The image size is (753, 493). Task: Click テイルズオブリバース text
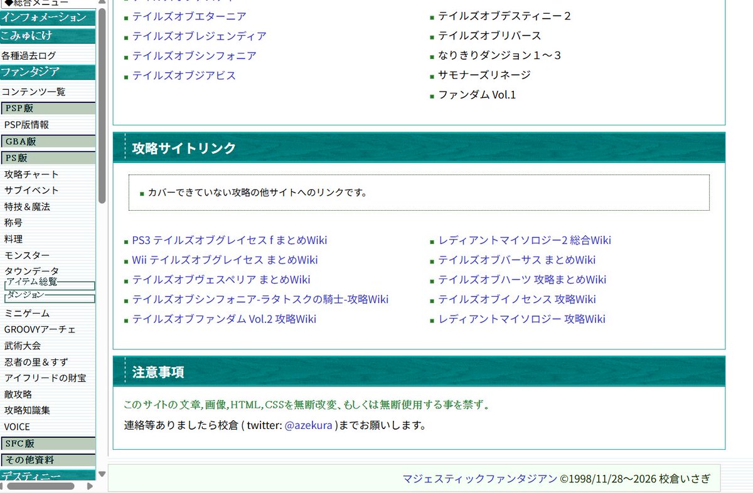[489, 36]
